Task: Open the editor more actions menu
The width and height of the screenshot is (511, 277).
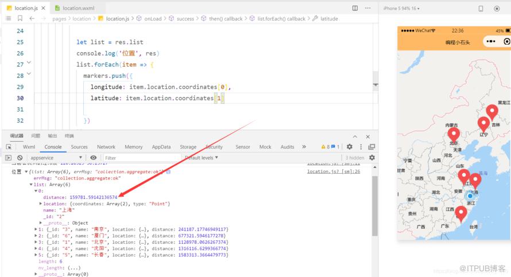Action: [367, 8]
